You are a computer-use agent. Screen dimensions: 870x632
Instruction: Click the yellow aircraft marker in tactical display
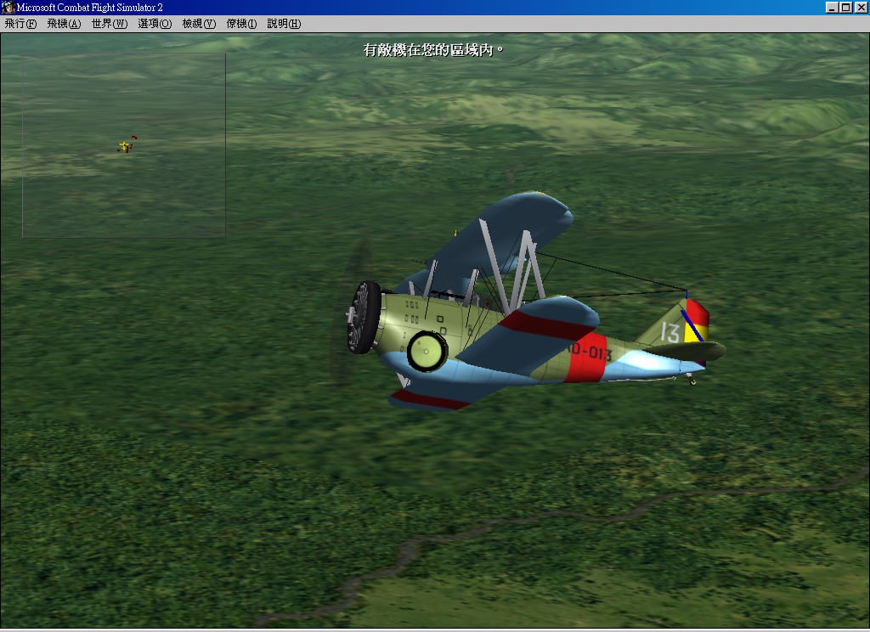(125, 147)
